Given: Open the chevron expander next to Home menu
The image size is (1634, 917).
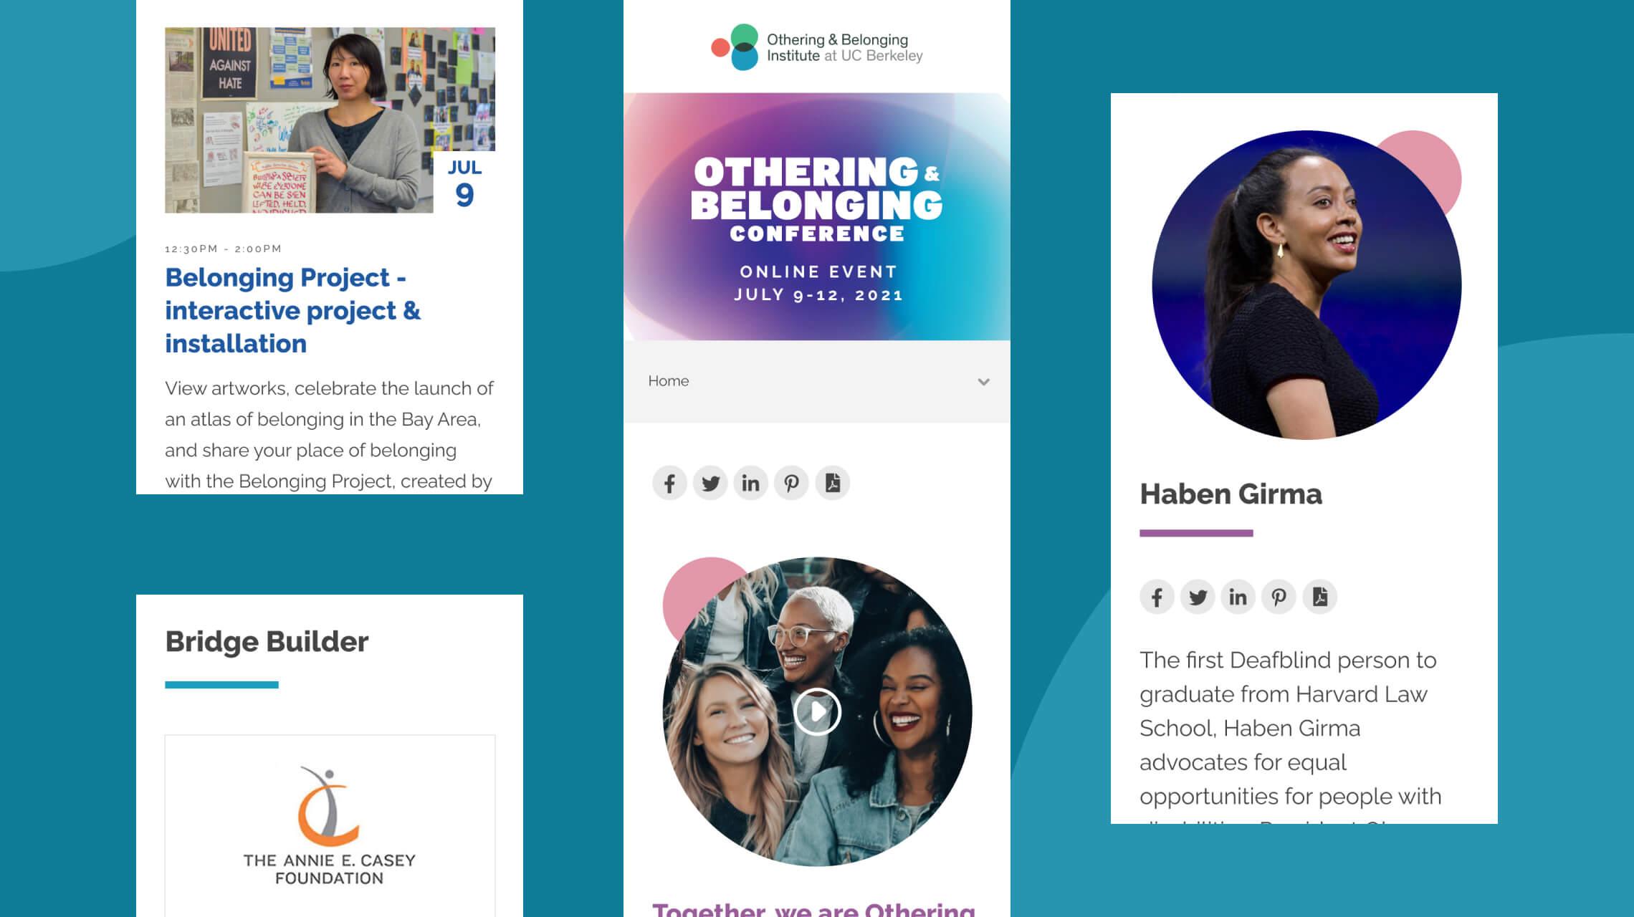Looking at the screenshot, I should tap(983, 380).
